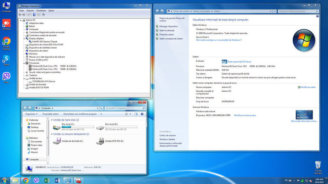Collapse Unități cu stocare detașabilă group
Viewport: 328px width, 184px height.
(x=52, y=134)
